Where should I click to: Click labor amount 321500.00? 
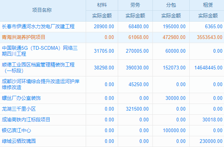pos(137,109)
